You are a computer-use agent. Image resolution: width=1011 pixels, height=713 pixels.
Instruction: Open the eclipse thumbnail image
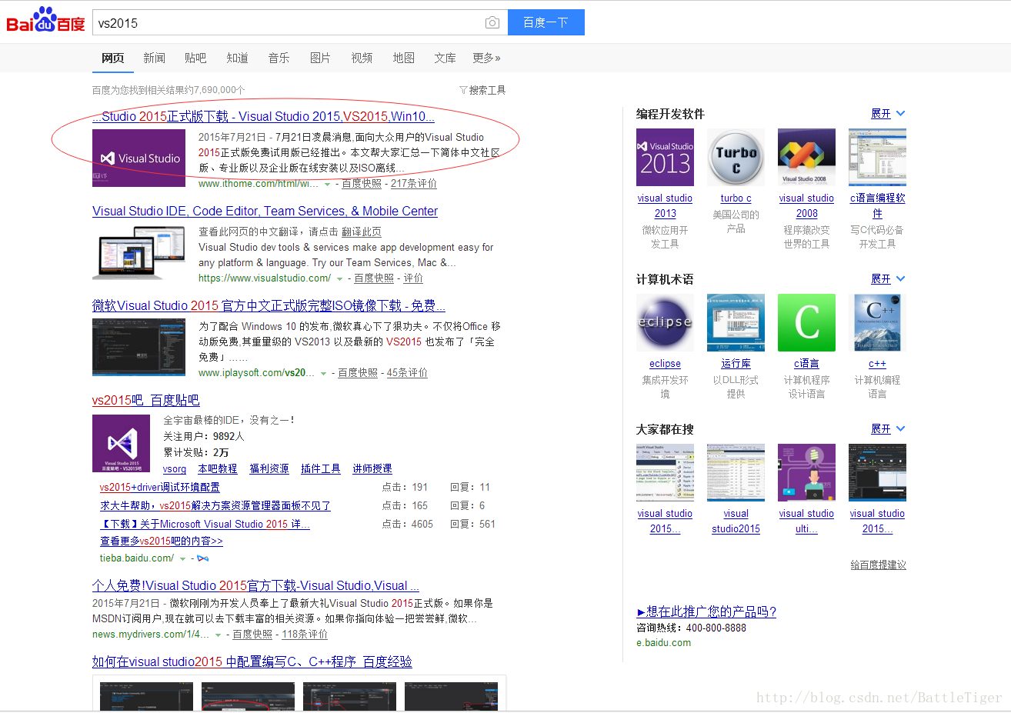(x=665, y=322)
